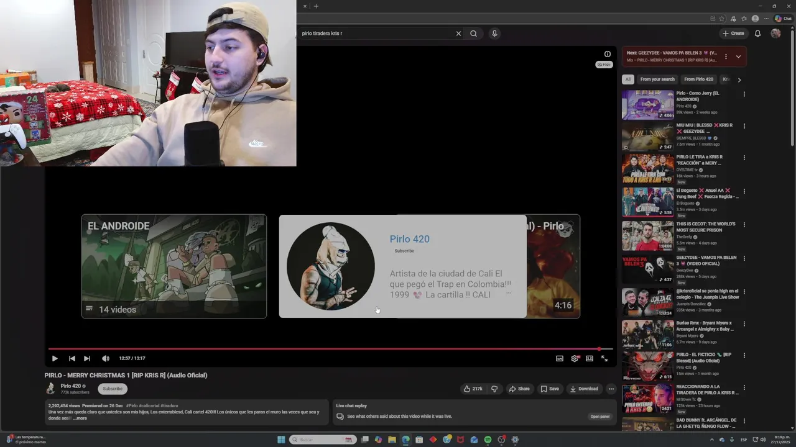Expand the Next mix playlist chevron
Screen dimensions: 796x447
point(738,56)
